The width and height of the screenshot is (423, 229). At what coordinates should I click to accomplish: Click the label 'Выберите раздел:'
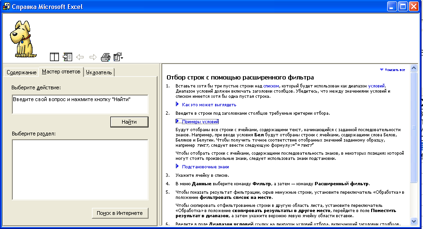[x=34, y=134]
